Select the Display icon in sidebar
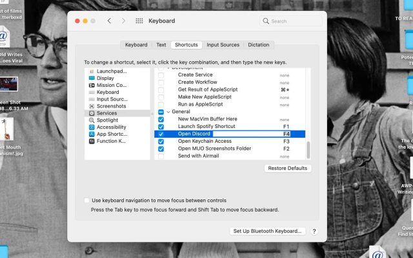Viewport: 413px width, 258px height. point(92,78)
